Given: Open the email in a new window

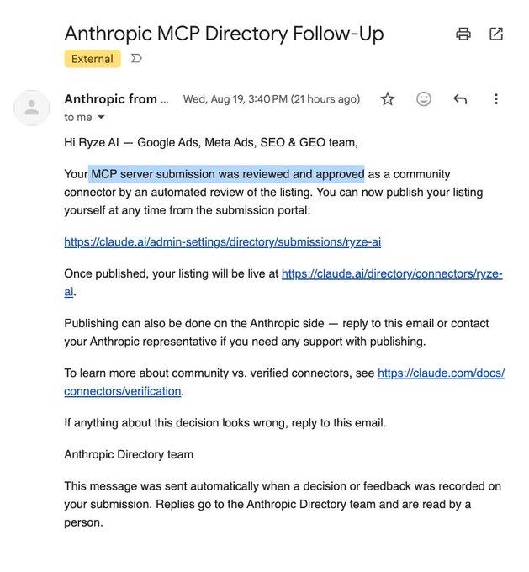Looking at the screenshot, I should (x=496, y=34).
